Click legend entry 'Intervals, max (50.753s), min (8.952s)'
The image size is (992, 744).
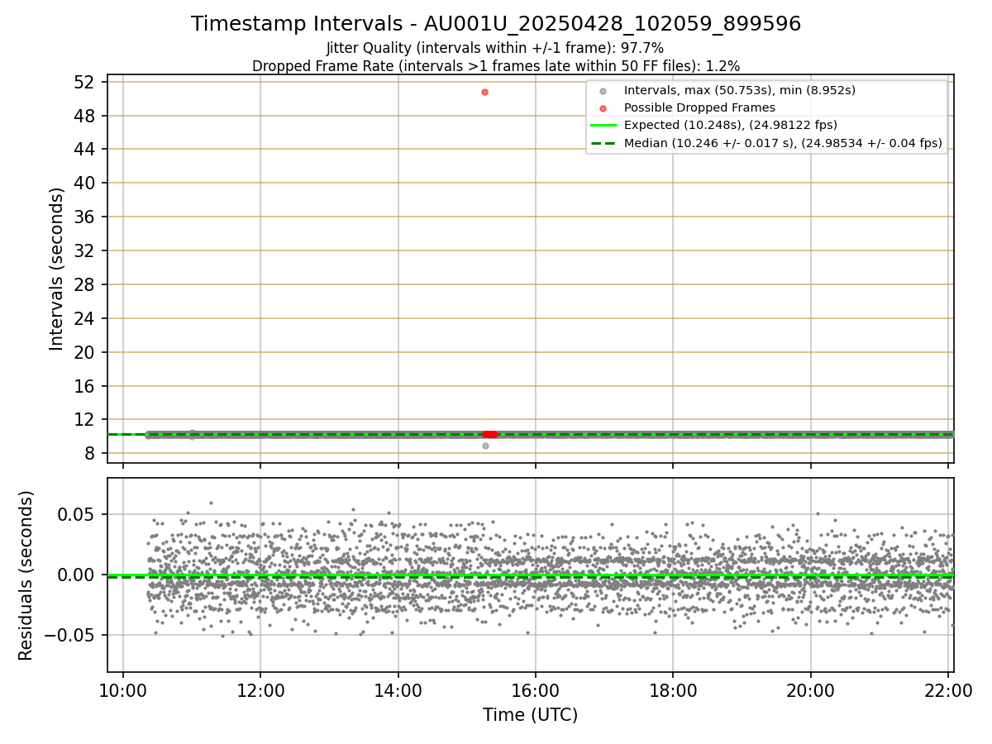point(740,90)
